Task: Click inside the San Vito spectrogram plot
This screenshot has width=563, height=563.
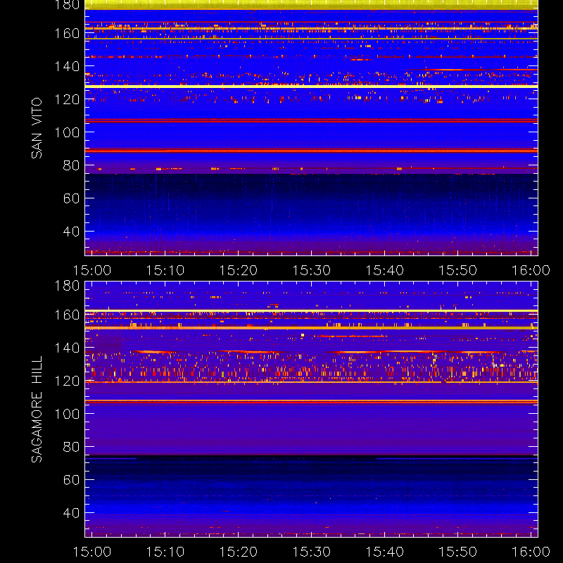Action: coord(311,128)
